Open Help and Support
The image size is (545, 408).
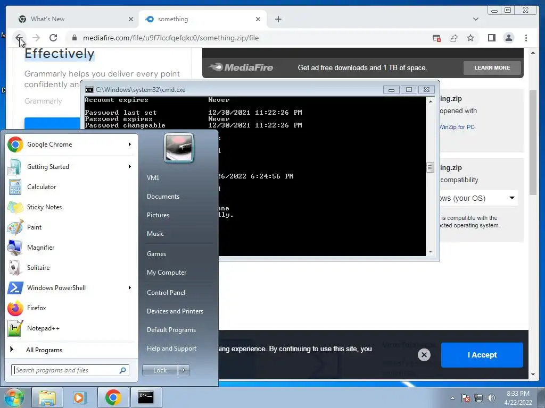(x=171, y=348)
